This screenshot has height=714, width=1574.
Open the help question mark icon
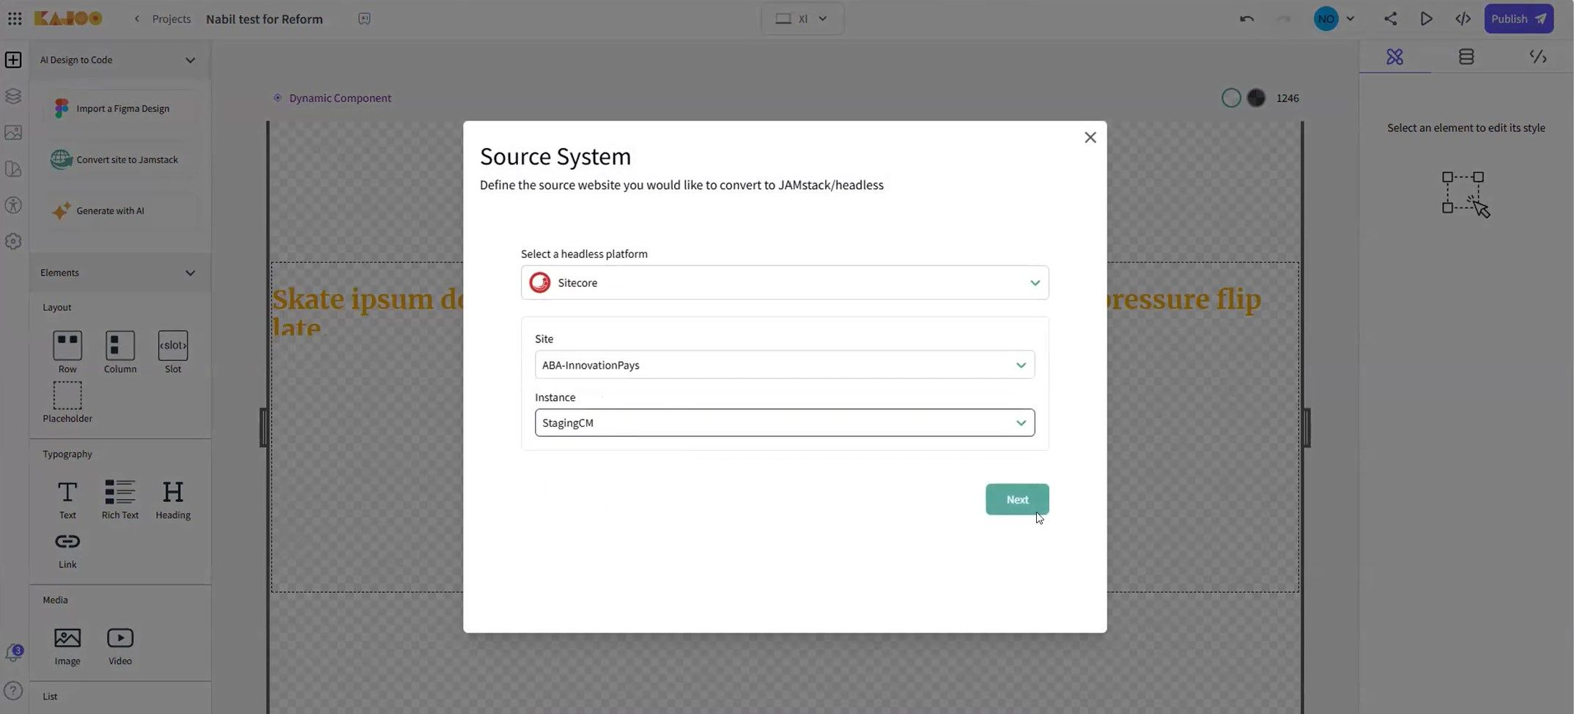coord(13,691)
